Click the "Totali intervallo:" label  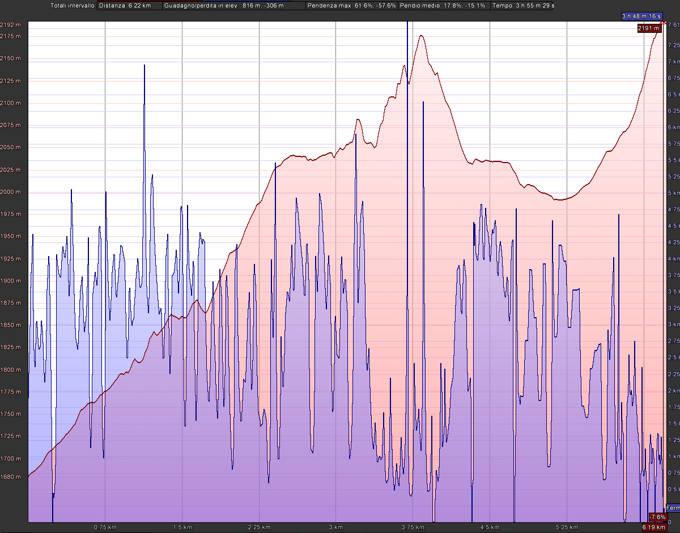click(x=73, y=6)
